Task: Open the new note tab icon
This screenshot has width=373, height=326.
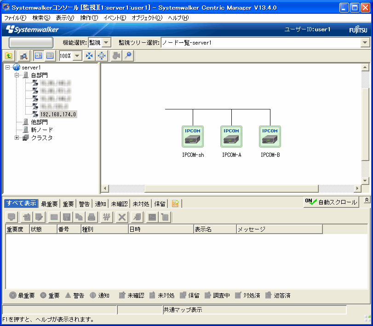Action: pos(175,204)
